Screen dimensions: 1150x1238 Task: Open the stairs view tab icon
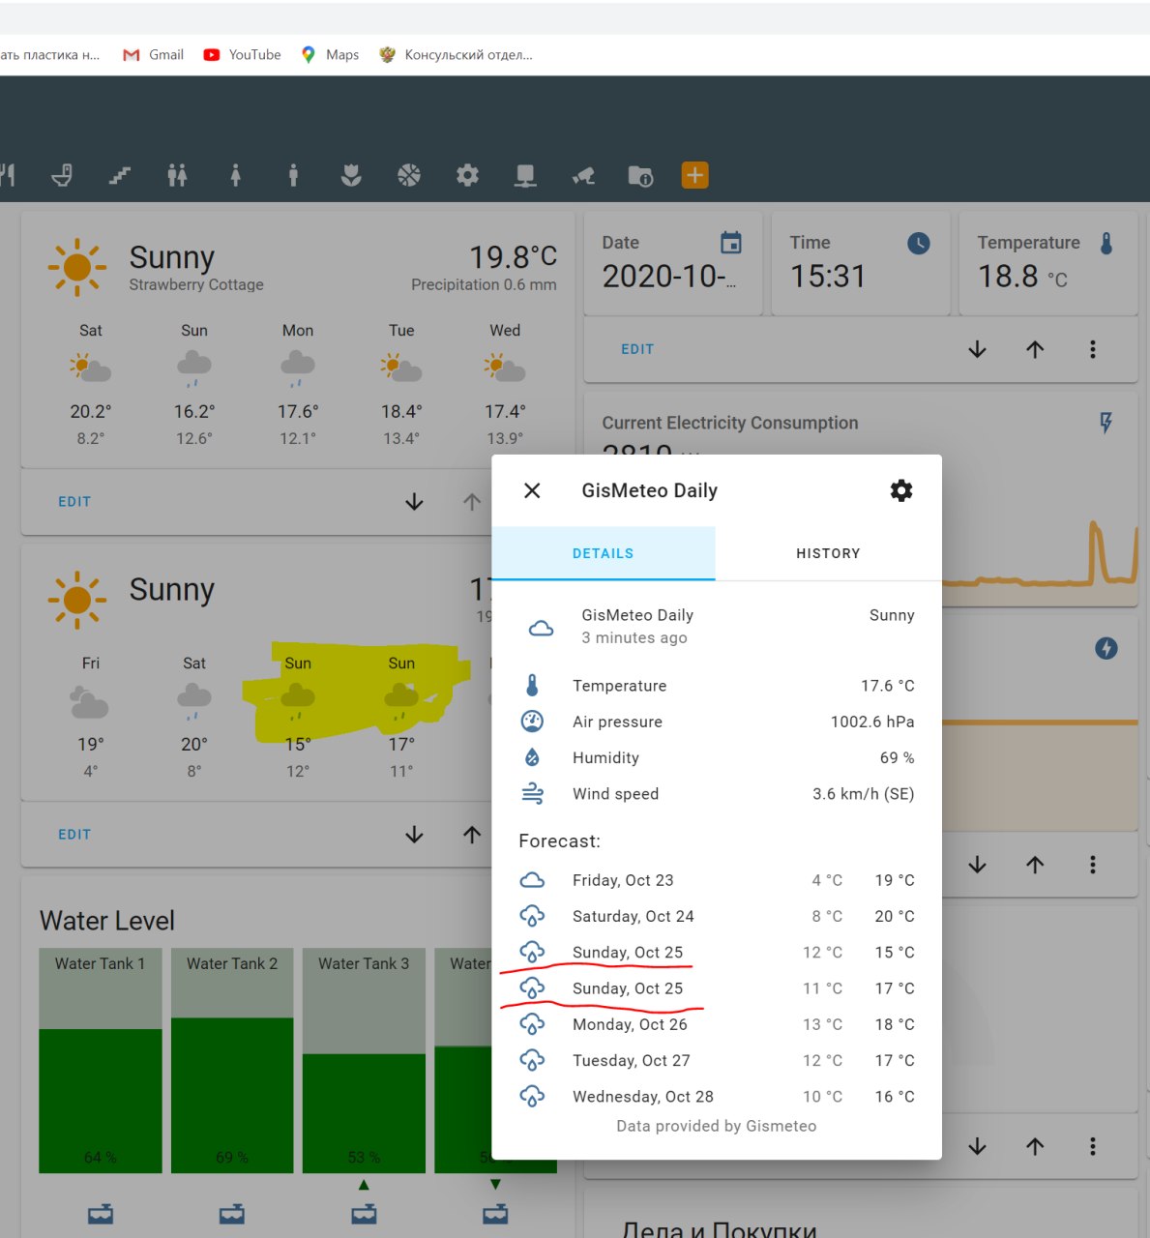point(120,175)
